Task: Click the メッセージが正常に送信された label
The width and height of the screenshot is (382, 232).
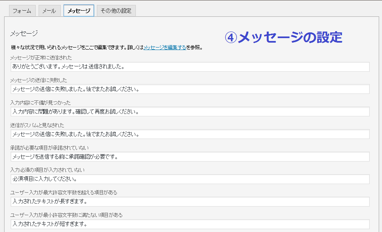Action: click(41, 58)
